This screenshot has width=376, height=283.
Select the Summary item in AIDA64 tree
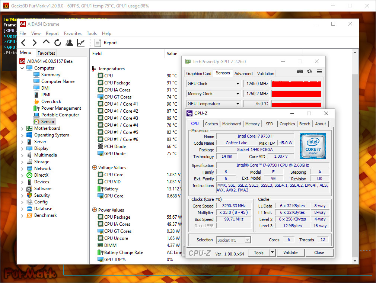click(51, 75)
